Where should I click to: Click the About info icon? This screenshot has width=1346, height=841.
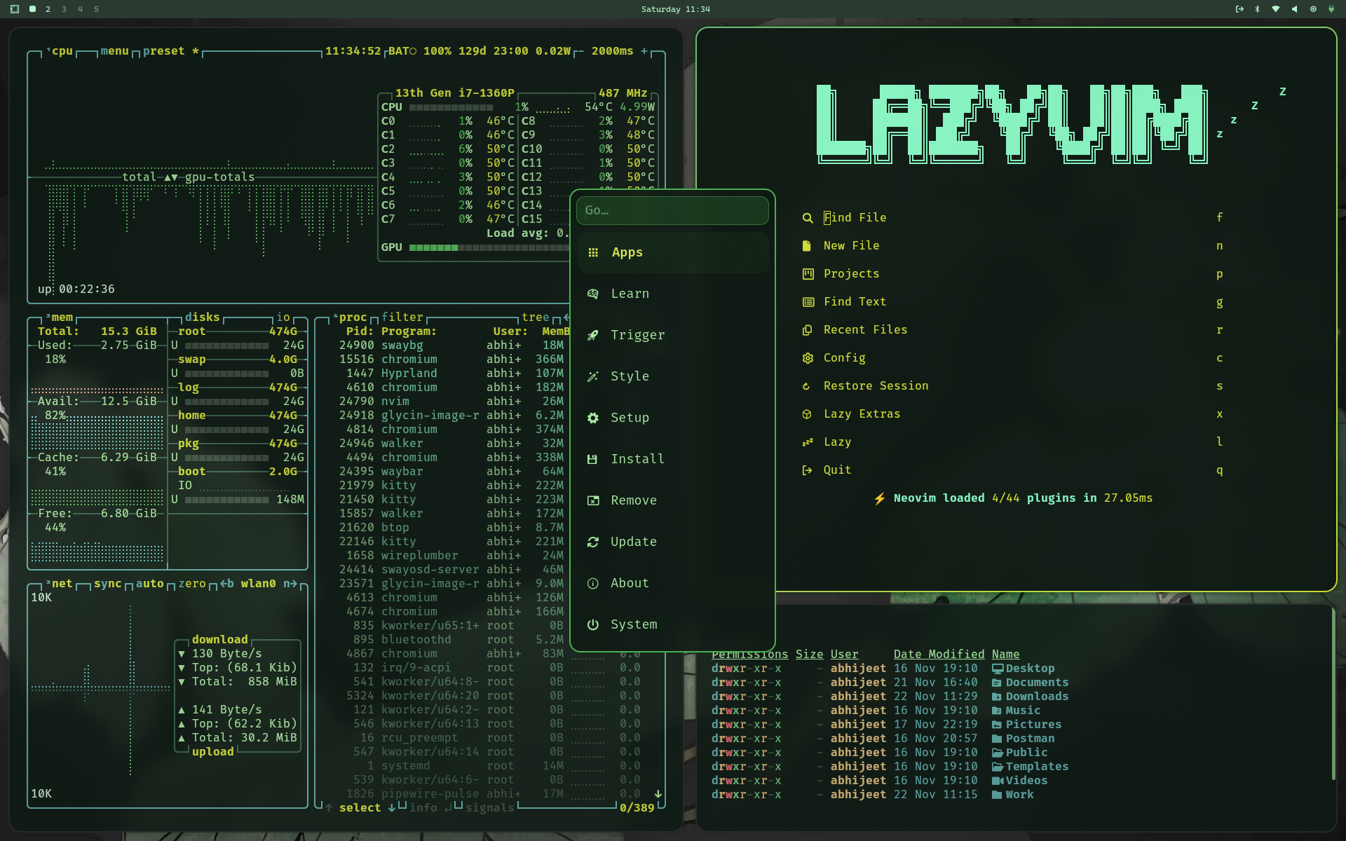click(x=593, y=583)
